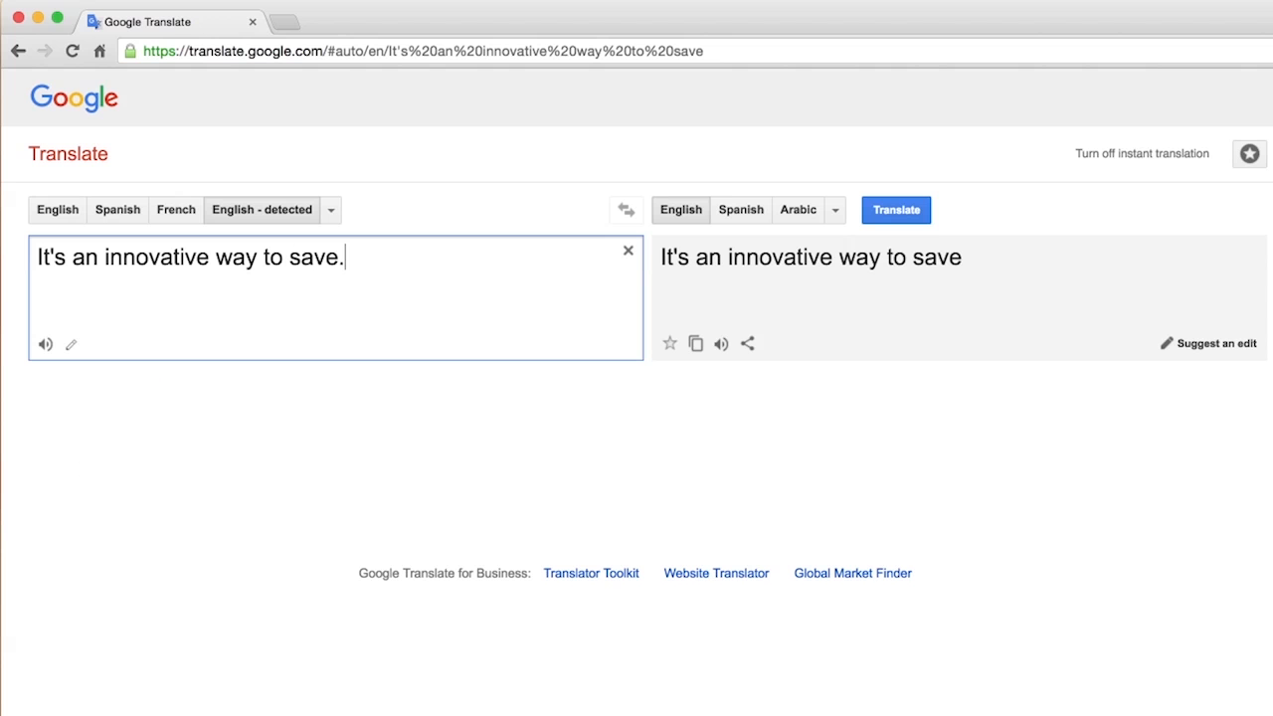Select the English - detected source tab
This screenshot has width=1273, height=716.
click(x=263, y=210)
